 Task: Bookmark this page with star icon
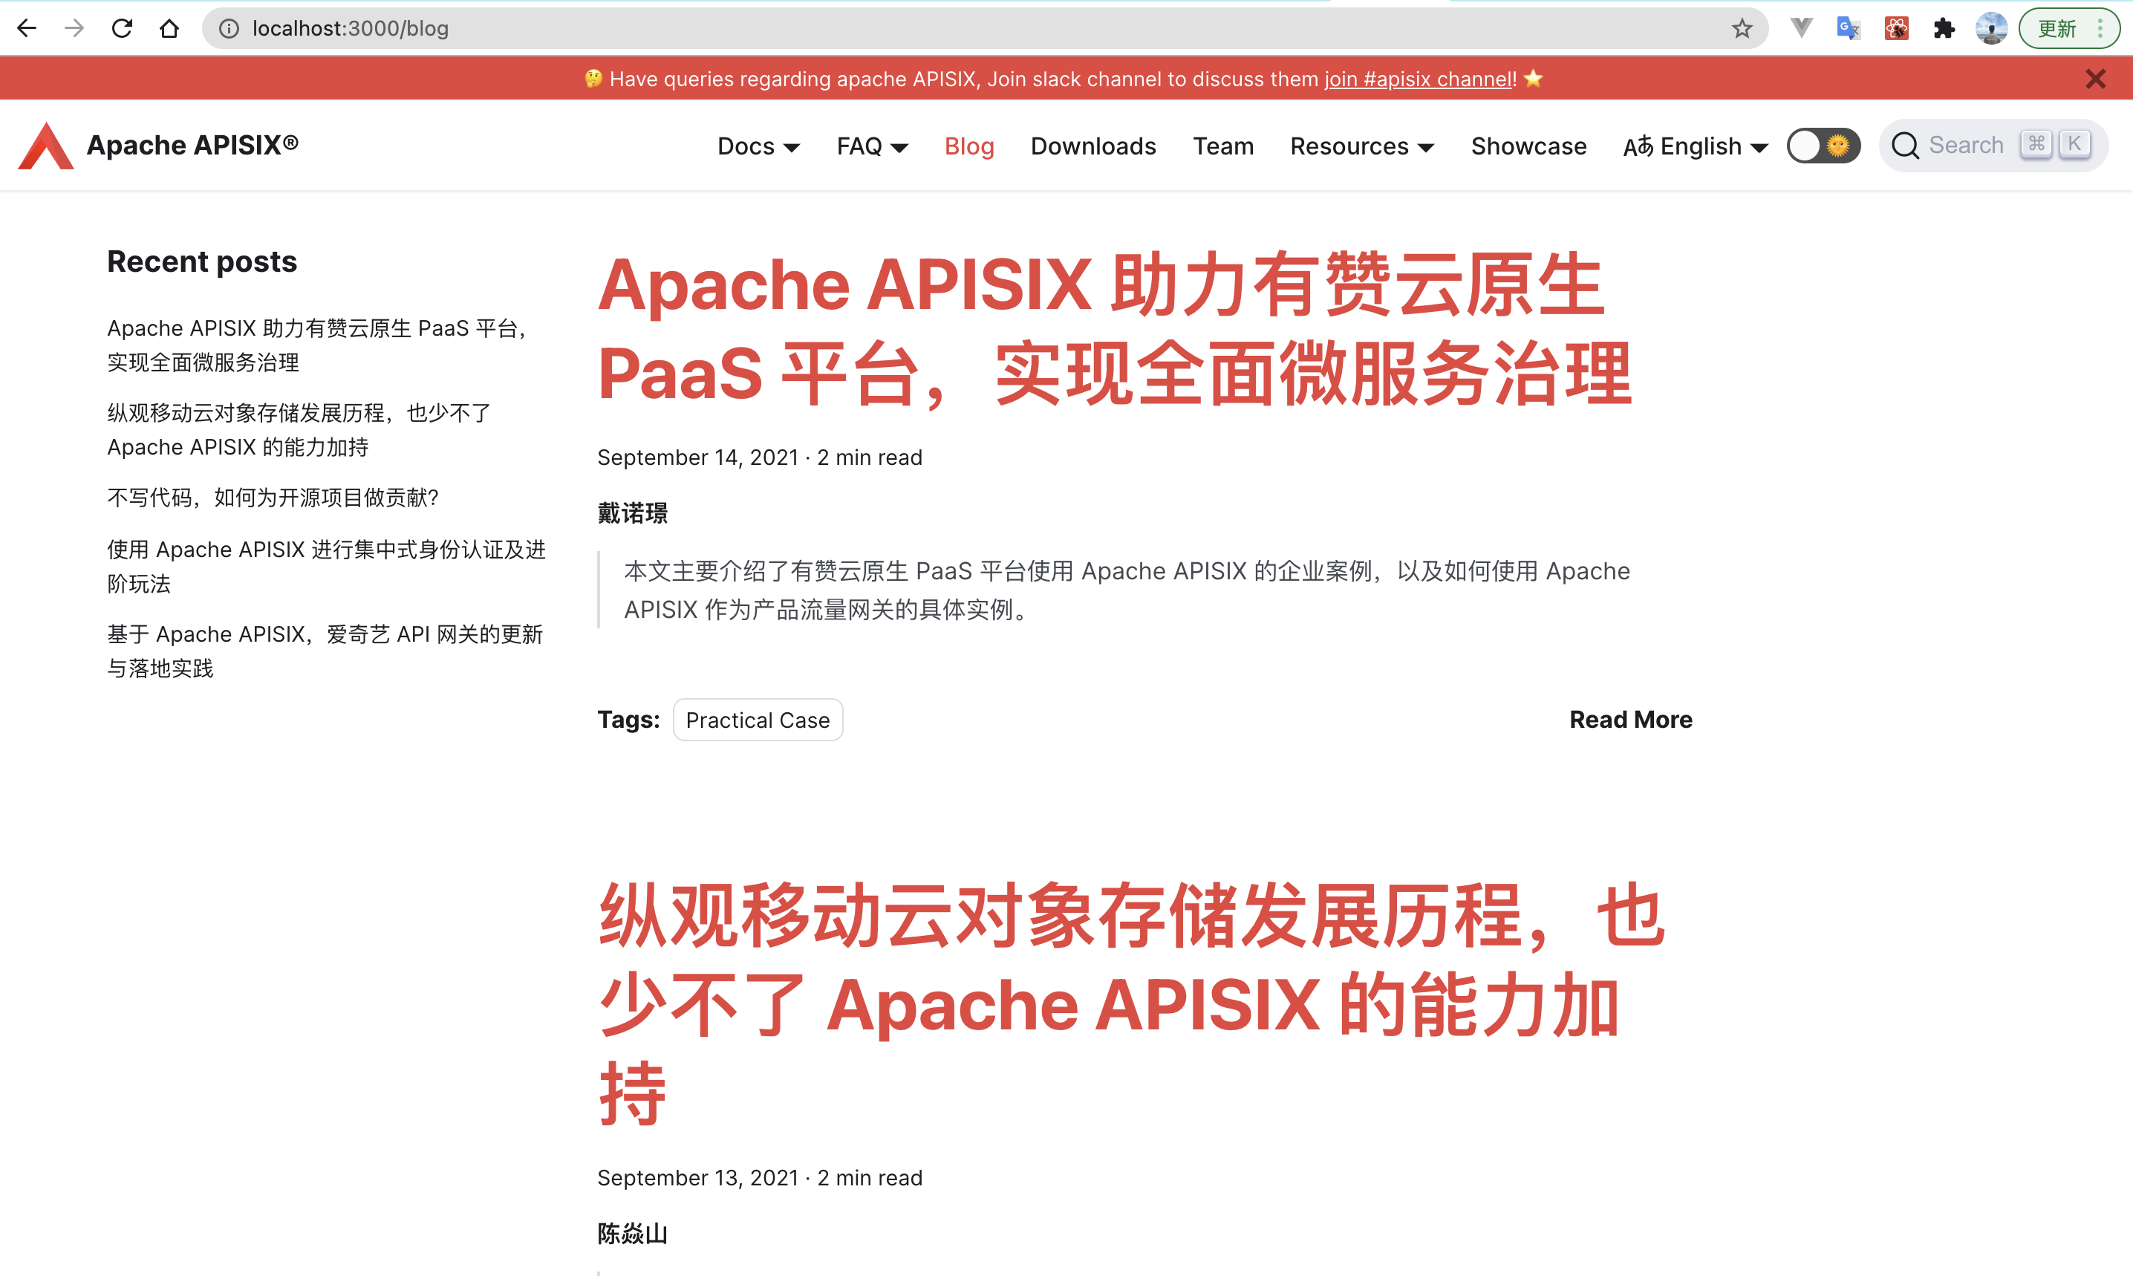[x=1742, y=28]
